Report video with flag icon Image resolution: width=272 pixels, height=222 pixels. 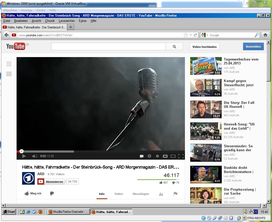(x=175, y=194)
